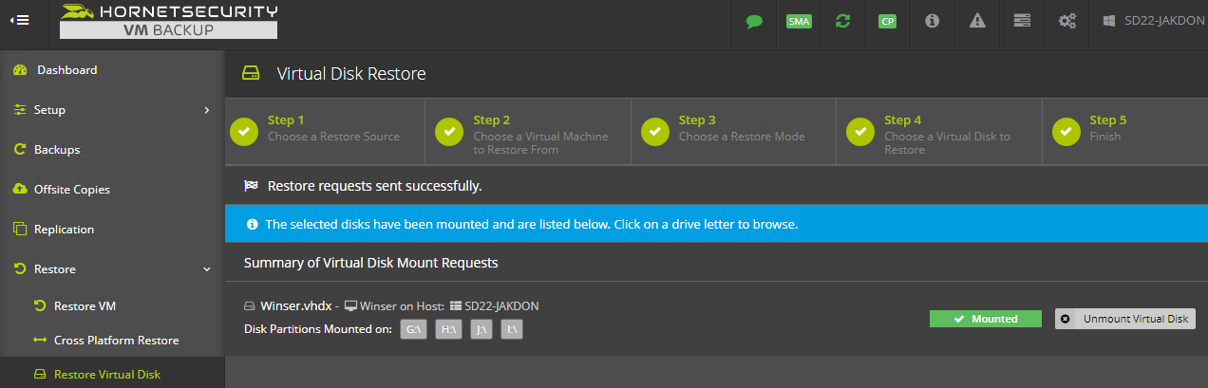Click the CP badge in header
Viewport: 1208px width, 388px height.
(887, 21)
